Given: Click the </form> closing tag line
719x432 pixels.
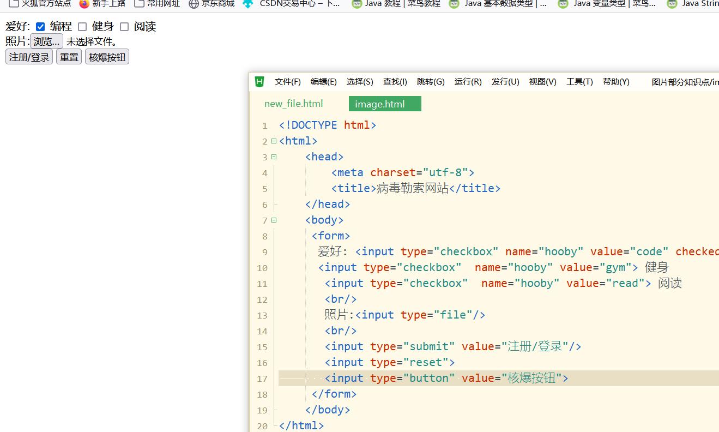Looking at the screenshot, I should 334,394.
